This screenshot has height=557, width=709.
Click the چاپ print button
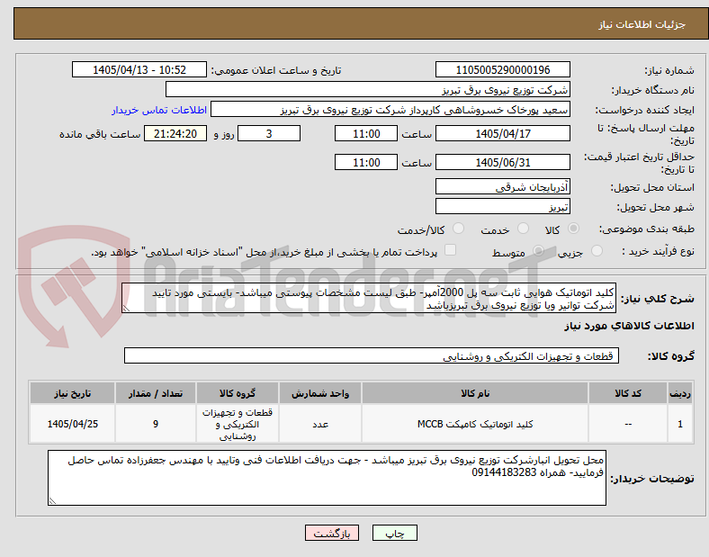(x=395, y=533)
